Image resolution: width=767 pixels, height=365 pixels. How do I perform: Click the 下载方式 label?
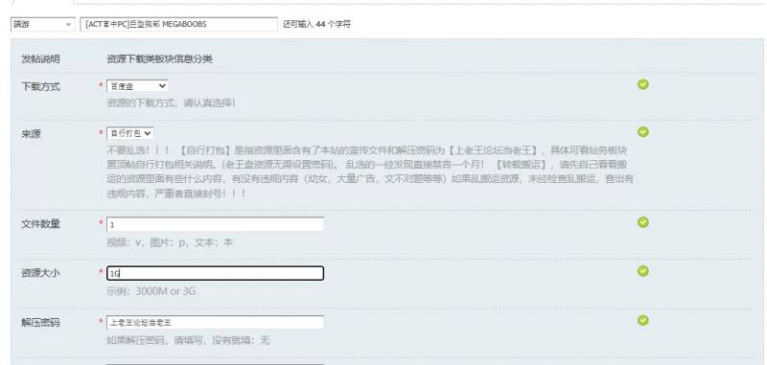coord(40,87)
